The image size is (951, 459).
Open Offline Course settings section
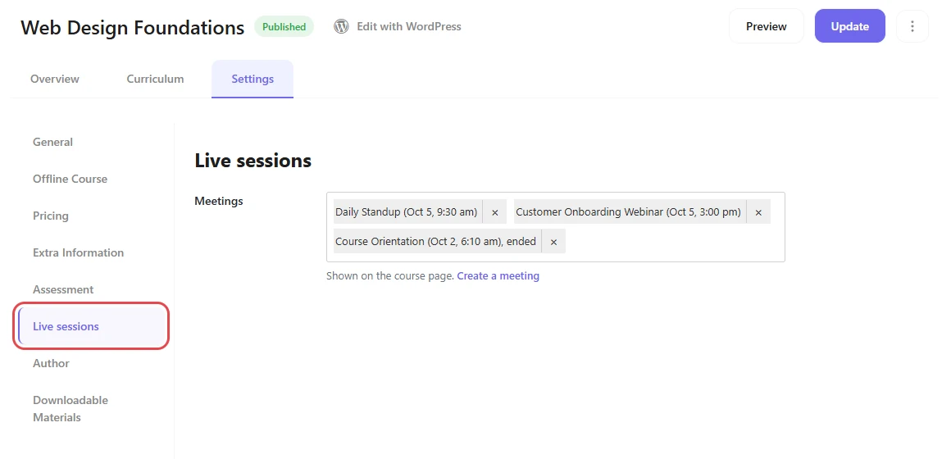tap(70, 179)
